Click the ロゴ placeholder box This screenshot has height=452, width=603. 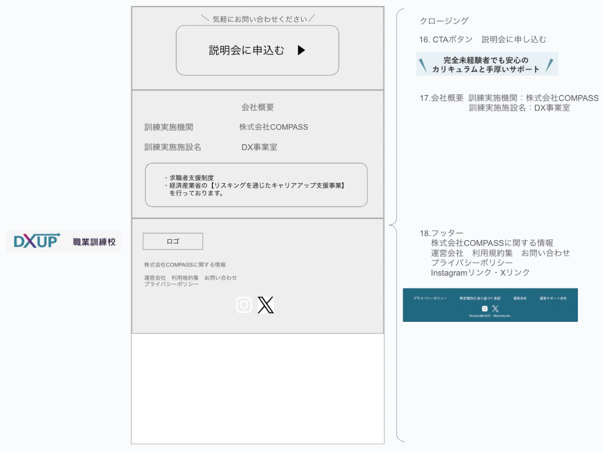click(173, 241)
